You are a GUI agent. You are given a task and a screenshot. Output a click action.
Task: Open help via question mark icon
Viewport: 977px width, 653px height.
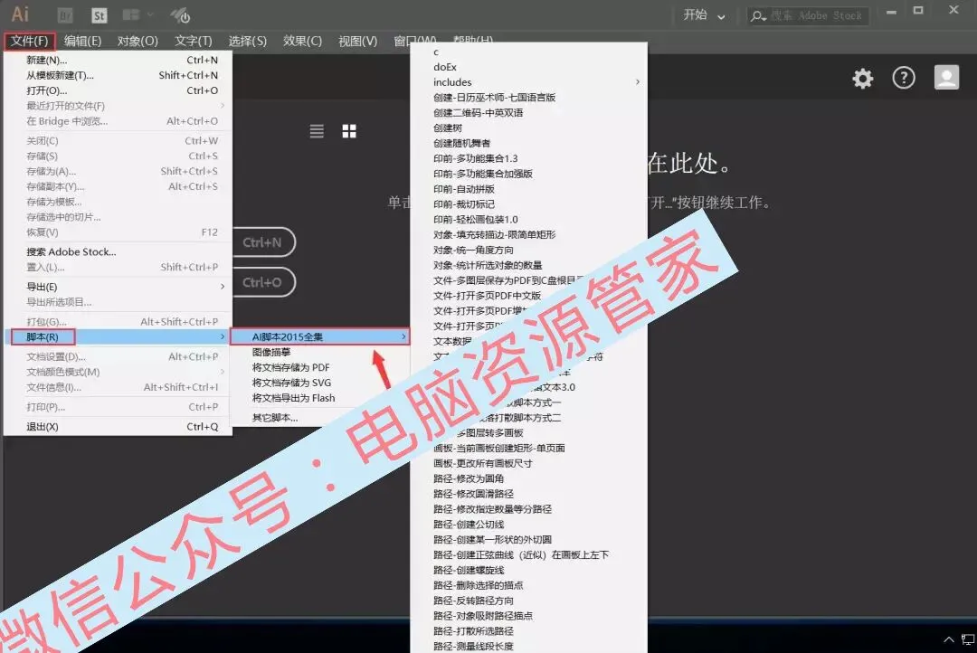pyautogui.click(x=904, y=78)
